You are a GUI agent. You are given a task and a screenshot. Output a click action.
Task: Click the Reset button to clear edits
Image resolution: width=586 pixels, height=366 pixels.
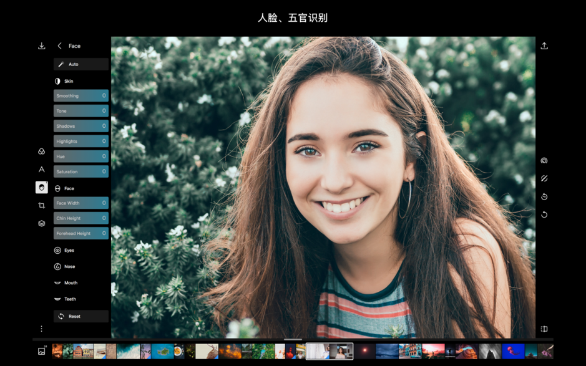tap(81, 316)
